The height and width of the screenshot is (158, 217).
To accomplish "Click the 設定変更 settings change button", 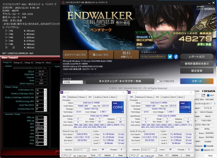I will pos(197,71).
